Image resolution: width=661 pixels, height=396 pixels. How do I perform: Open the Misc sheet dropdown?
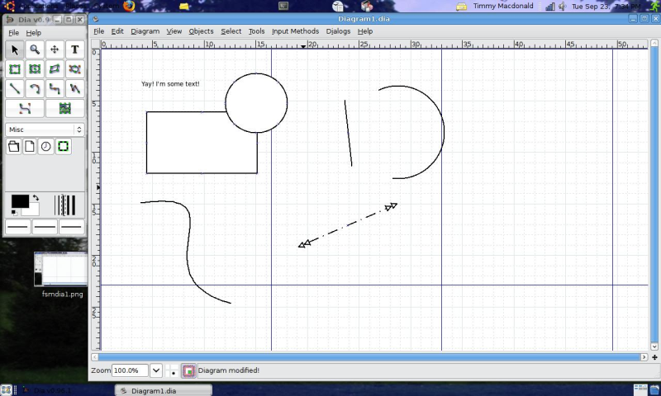(x=45, y=130)
